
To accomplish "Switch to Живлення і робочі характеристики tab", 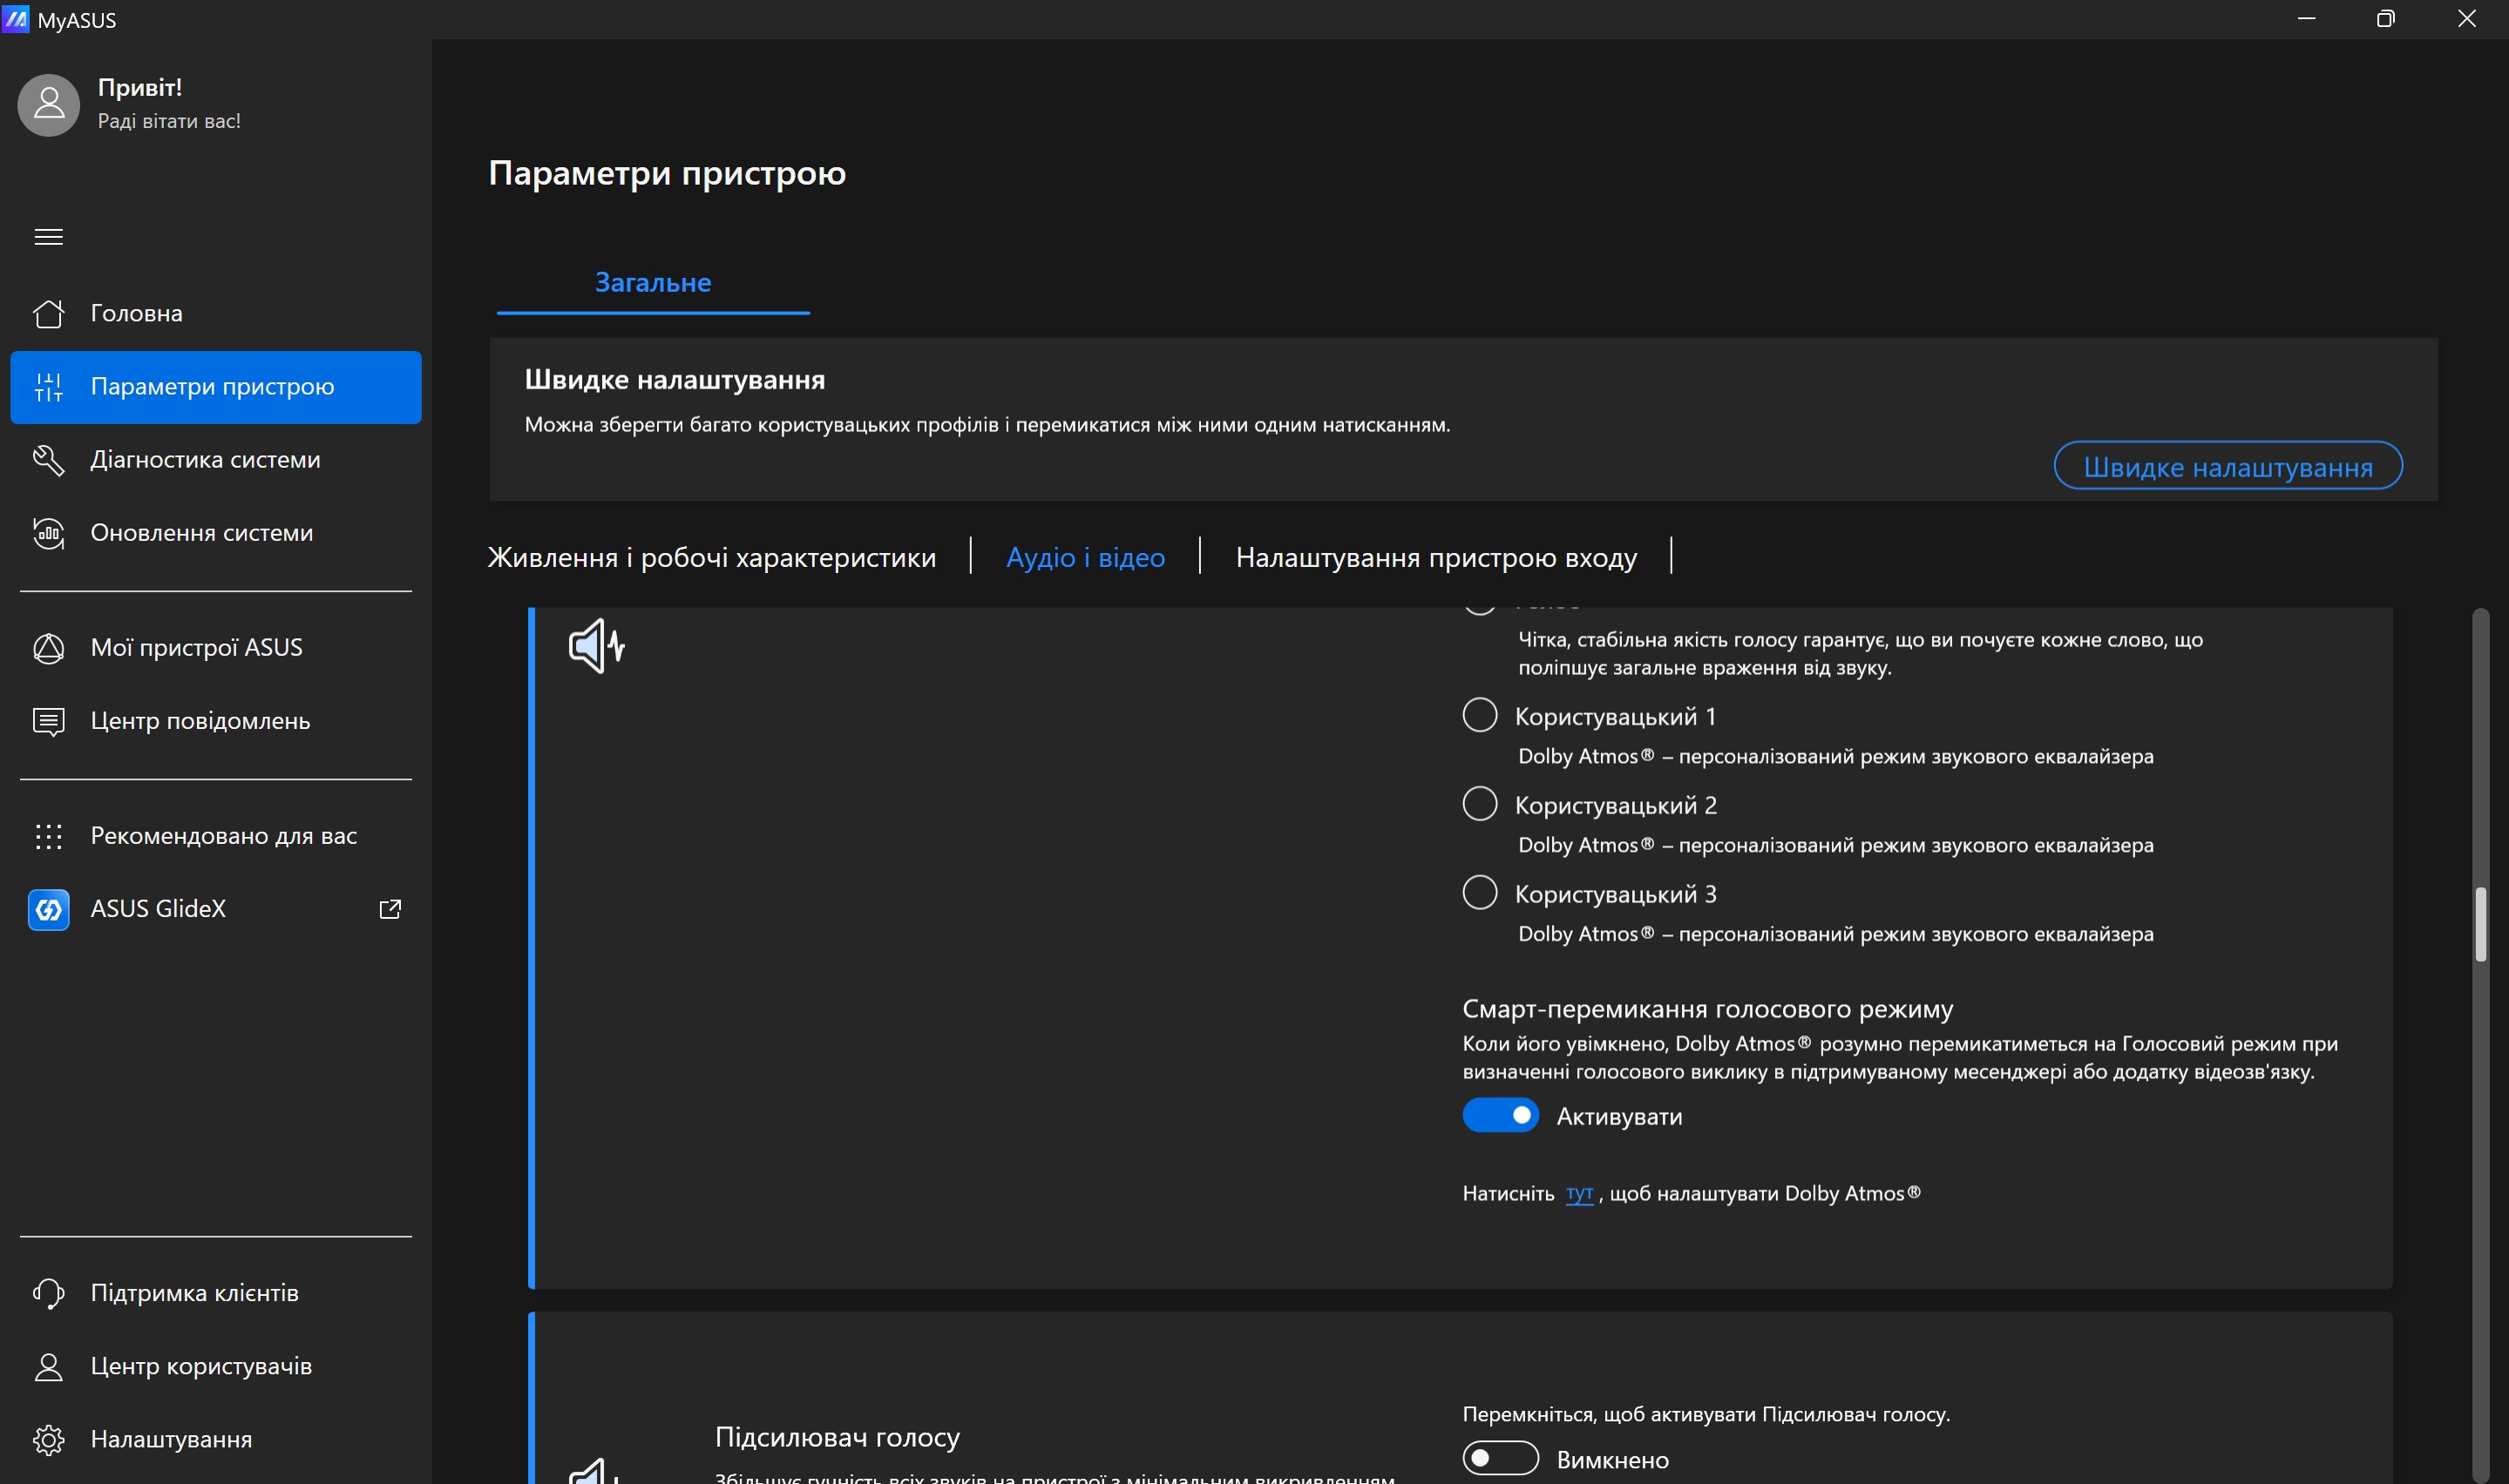I will pyautogui.click(x=711, y=557).
